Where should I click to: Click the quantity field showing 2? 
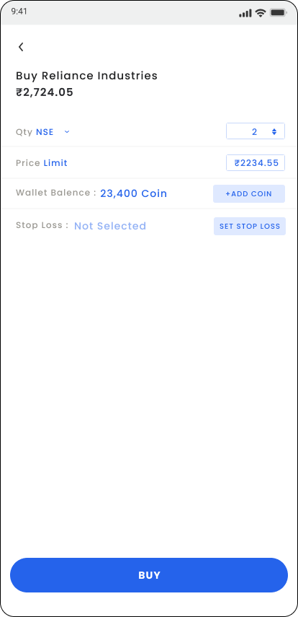click(256, 131)
